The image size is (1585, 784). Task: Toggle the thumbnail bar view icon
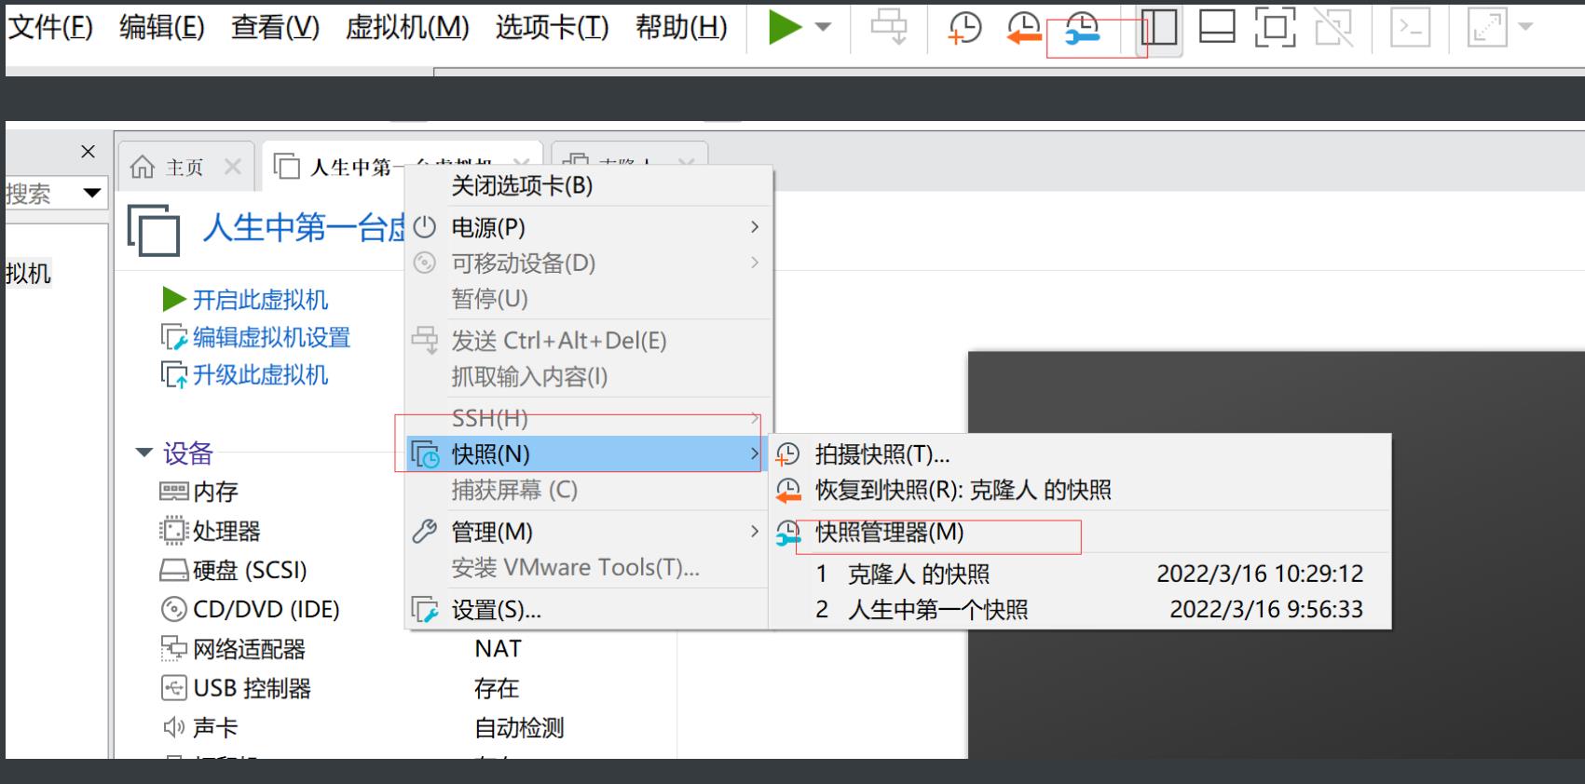click(1217, 27)
